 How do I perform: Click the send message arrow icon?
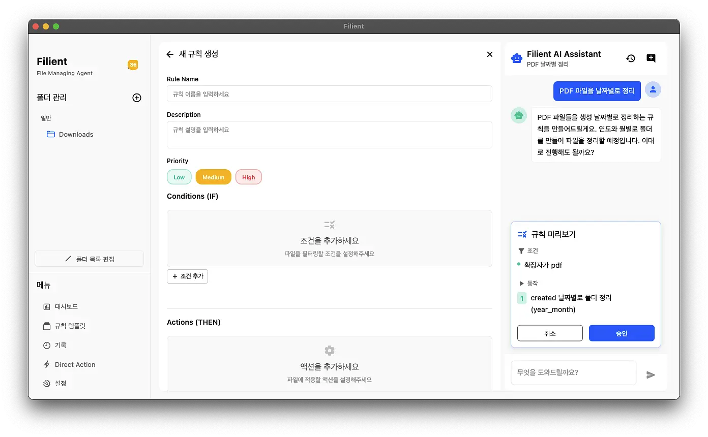point(651,374)
